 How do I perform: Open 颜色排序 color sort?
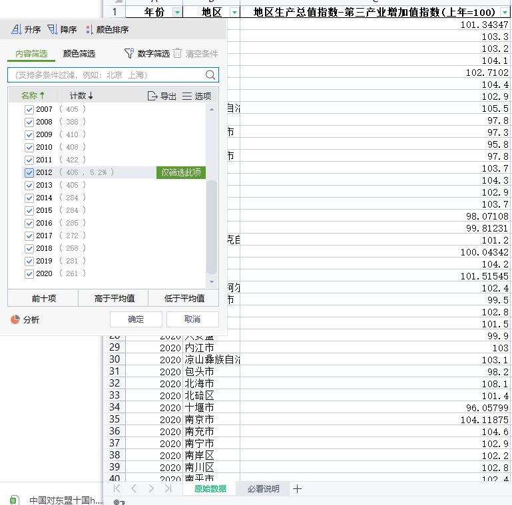[x=107, y=30]
